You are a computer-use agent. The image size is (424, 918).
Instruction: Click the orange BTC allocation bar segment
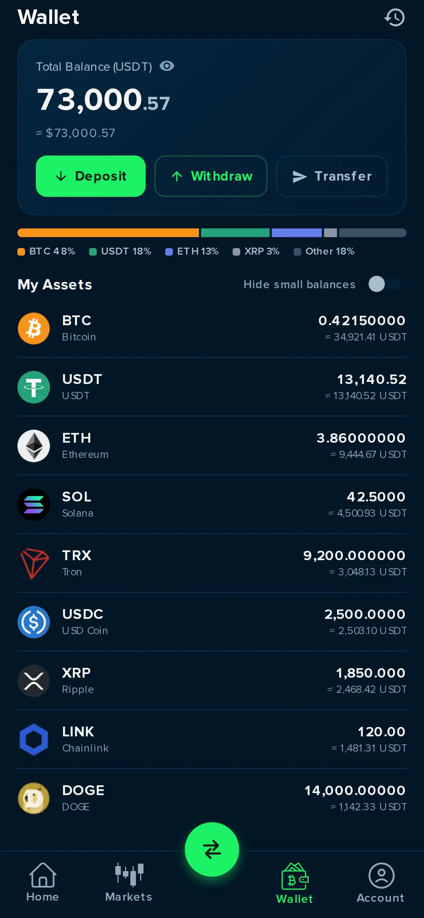[x=108, y=233]
